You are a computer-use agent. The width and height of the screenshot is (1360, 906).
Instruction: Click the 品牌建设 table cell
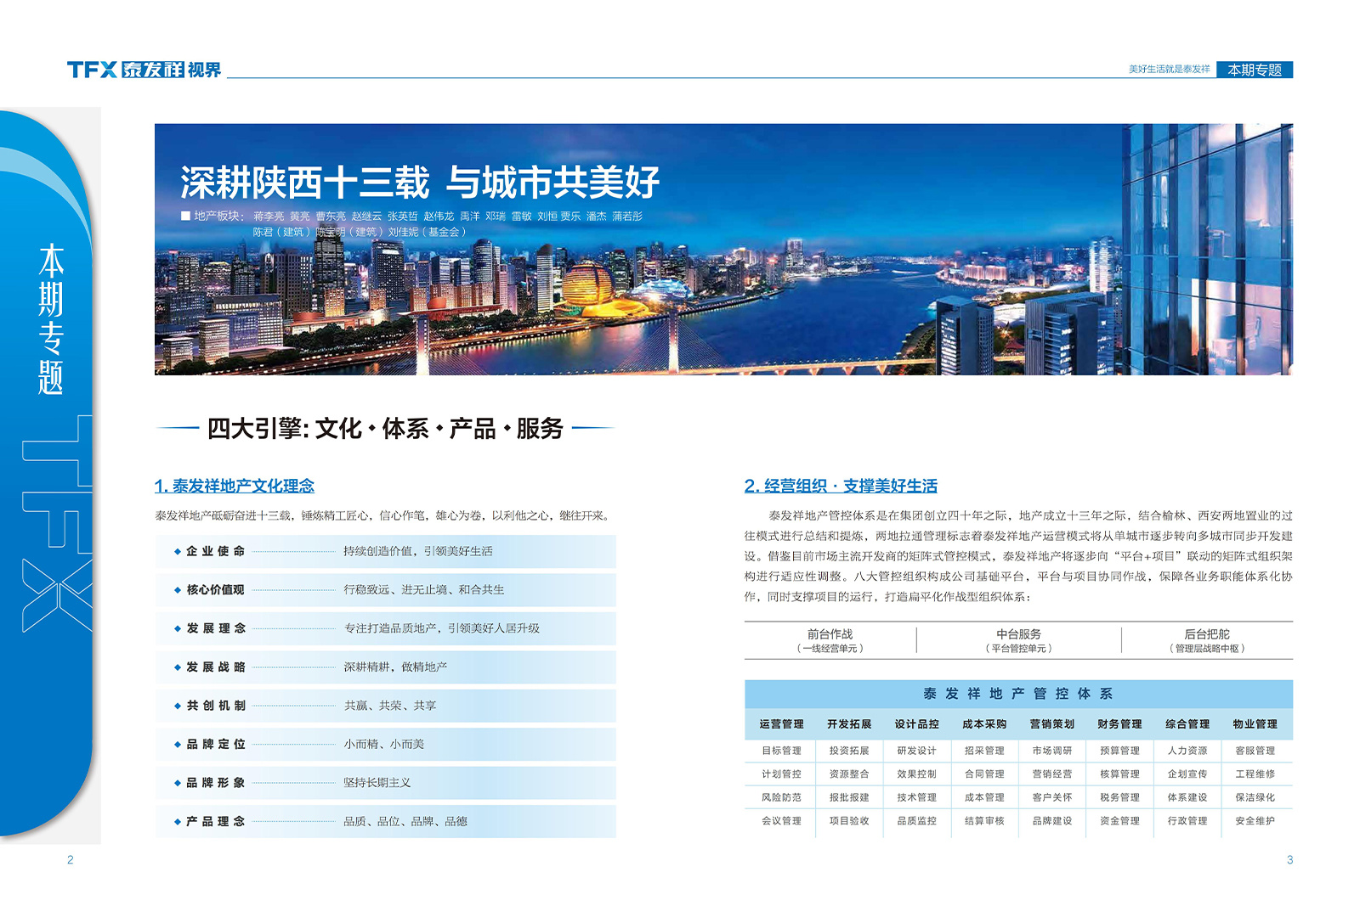(x=1051, y=821)
